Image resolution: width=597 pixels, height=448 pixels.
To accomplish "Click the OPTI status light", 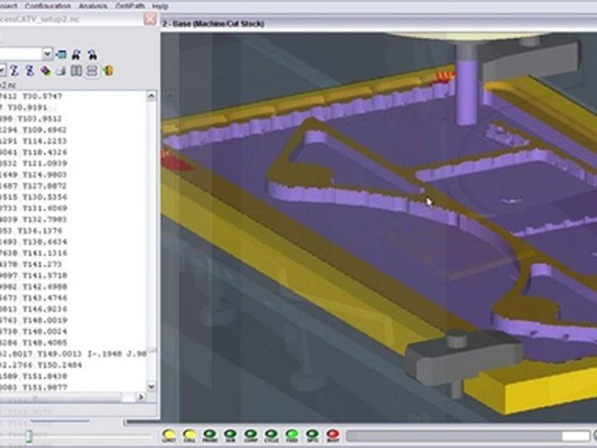I will (312, 436).
